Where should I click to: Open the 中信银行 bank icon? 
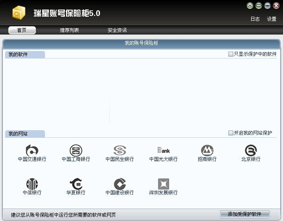point(32,184)
